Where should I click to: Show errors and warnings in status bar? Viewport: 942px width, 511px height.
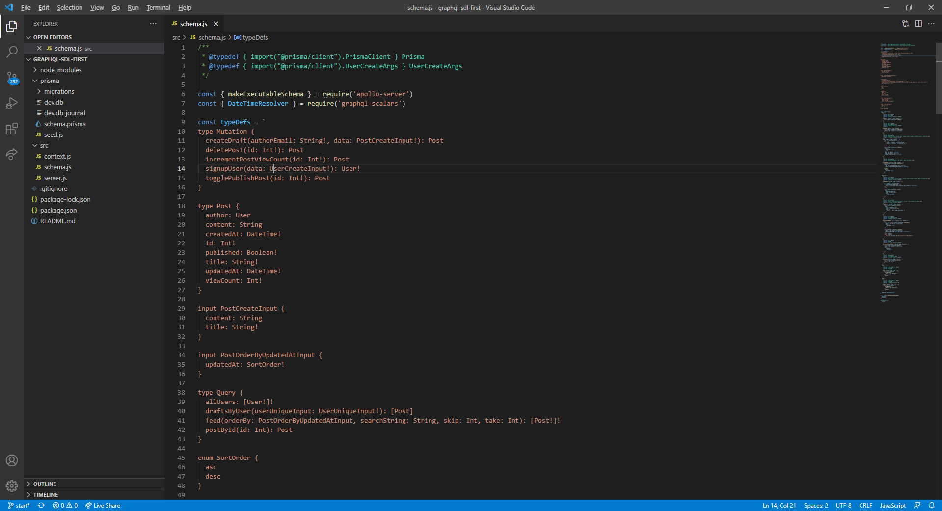tap(65, 505)
